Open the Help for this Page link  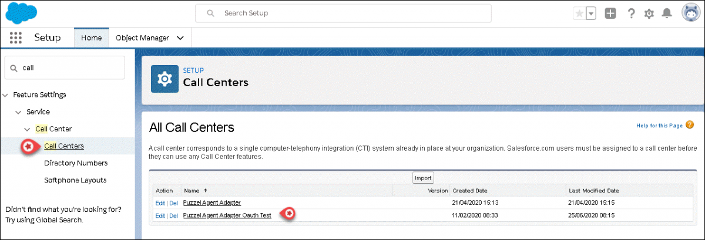659,126
